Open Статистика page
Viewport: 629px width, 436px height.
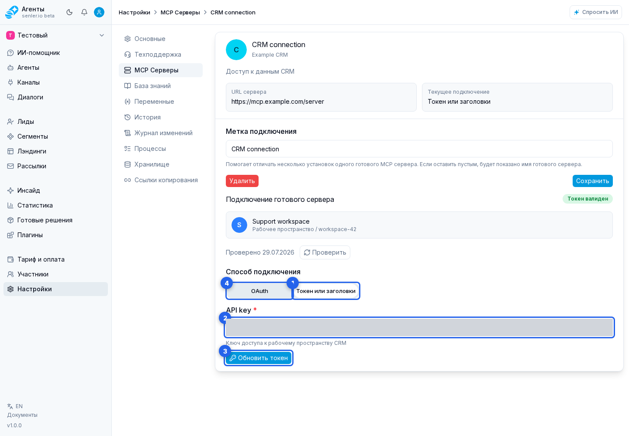pos(55,205)
